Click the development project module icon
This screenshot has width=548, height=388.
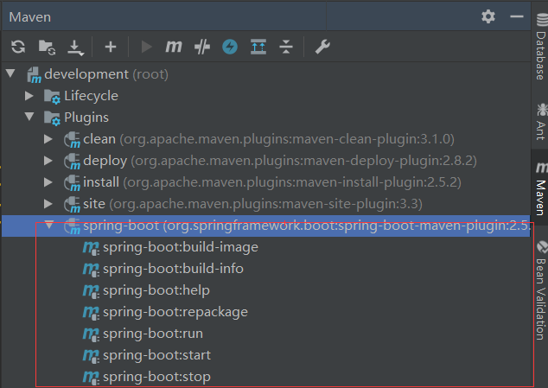pyautogui.click(x=34, y=75)
